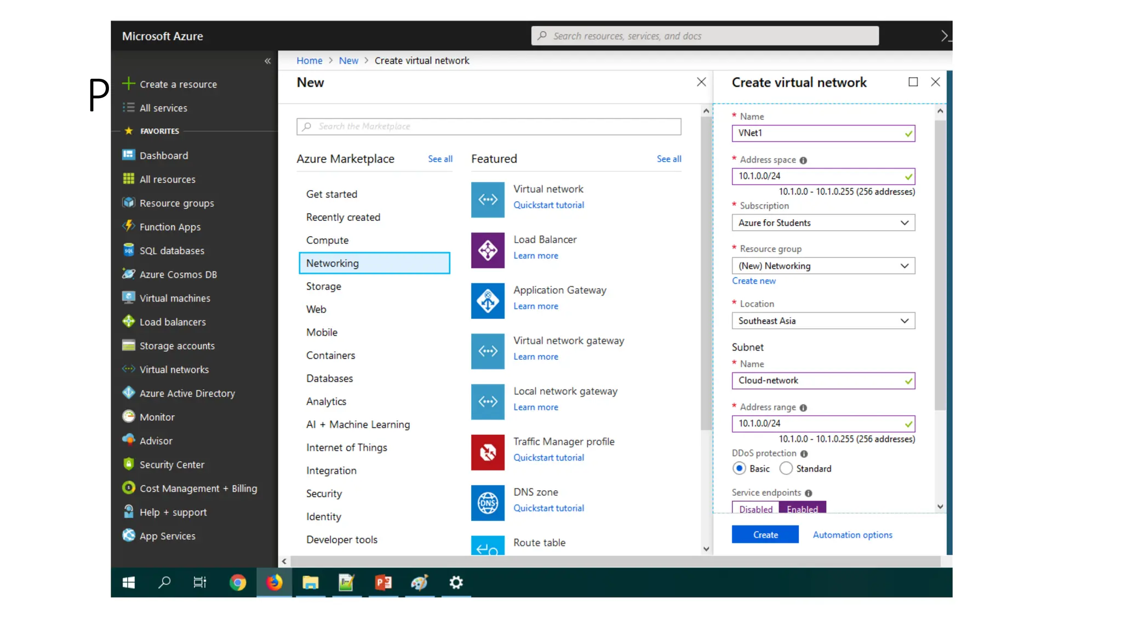Click the Virtual network gateway tile icon

[488, 351]
